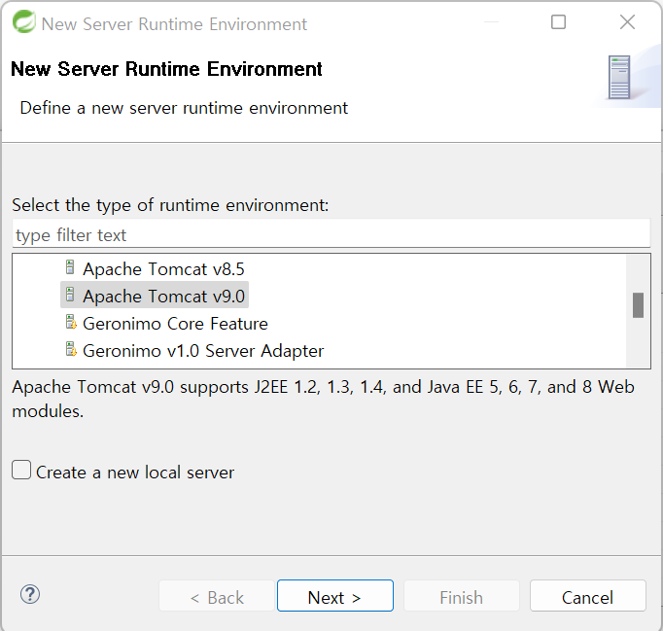The height and width of the screenshot is (631, 663).
Task: Click the Geronimo v1.0 Server Adapter icon
Action: [71, 349]
